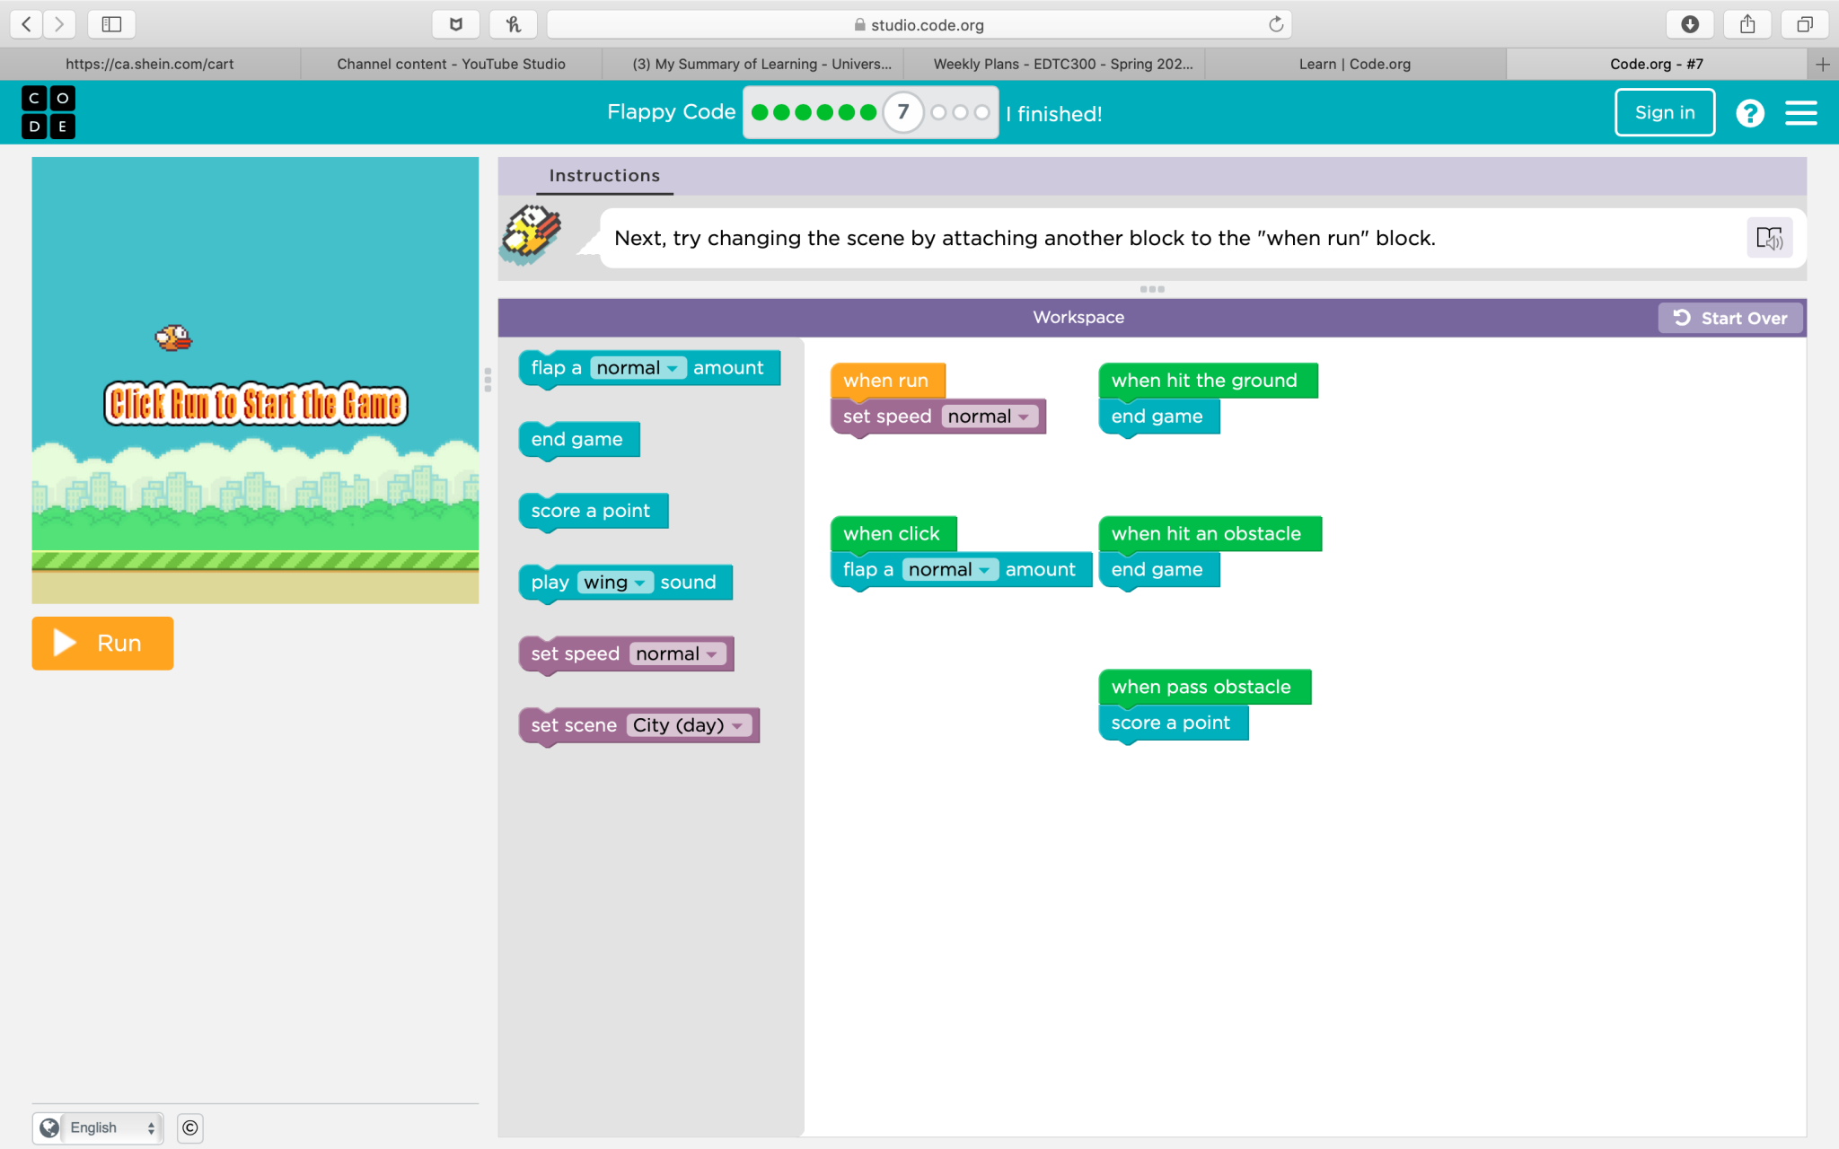
Task: Click the 'when click' event block
Action: [x=890, y=533]
